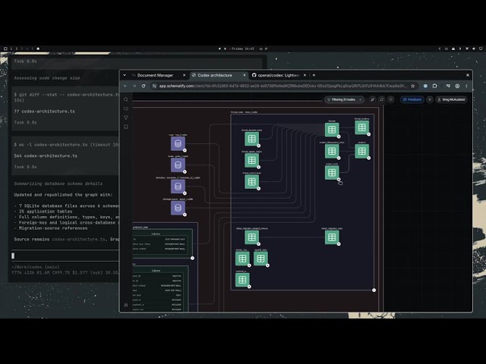Select the Goals sqlite database node
The height and width of the screenshot is (364, 486).
(x=178, y=165)
